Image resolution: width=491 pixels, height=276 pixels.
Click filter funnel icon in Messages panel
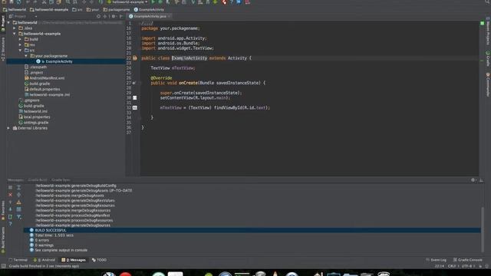pos(18,216)
